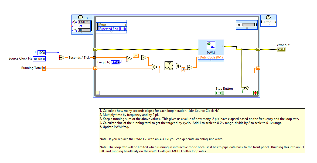317x163 pixels.
Task: Select the orange Seconds / Tick tunnel
Action: click(x=94, y=58)
